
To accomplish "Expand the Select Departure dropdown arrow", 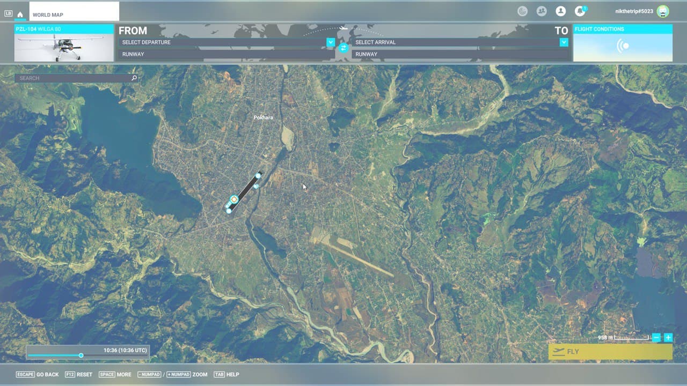I will (331, 42).
